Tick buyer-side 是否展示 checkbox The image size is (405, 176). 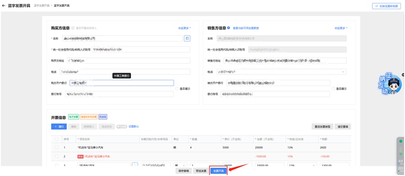(x=177, y=88)
